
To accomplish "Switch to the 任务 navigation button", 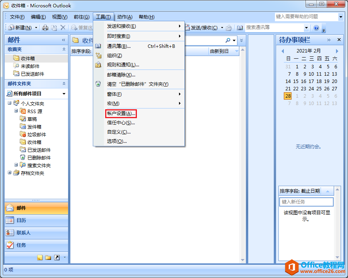I will (36, 245).
